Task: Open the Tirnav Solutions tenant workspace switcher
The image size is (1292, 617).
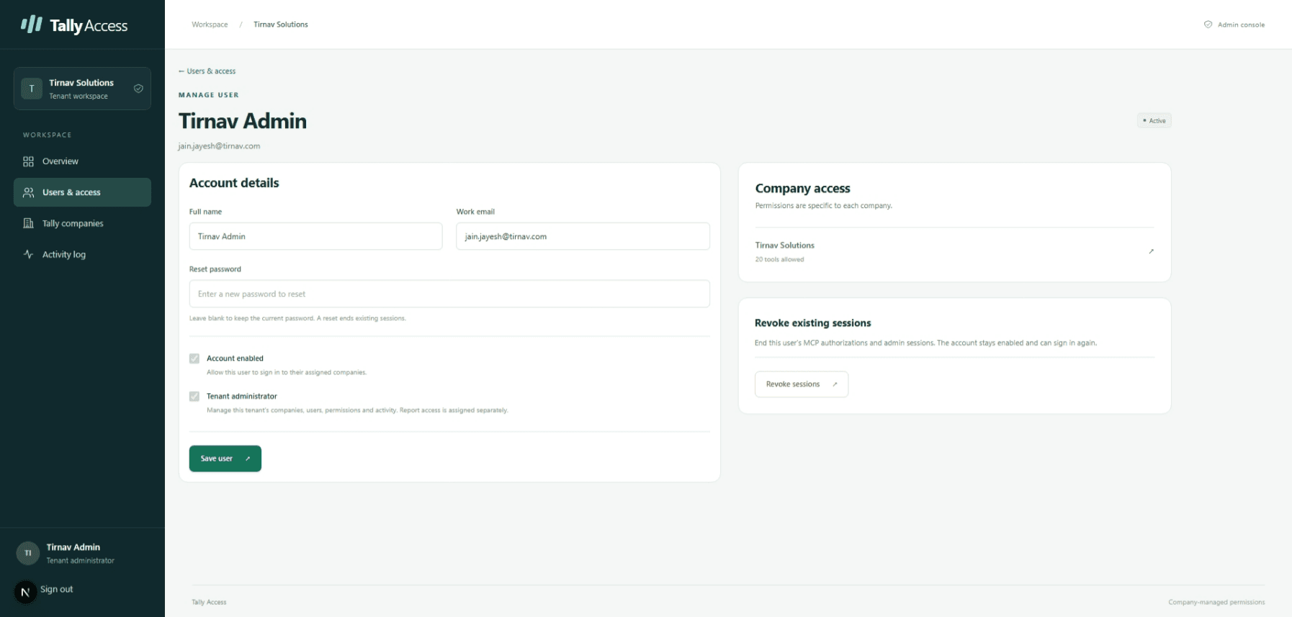Action: (82, 89)
